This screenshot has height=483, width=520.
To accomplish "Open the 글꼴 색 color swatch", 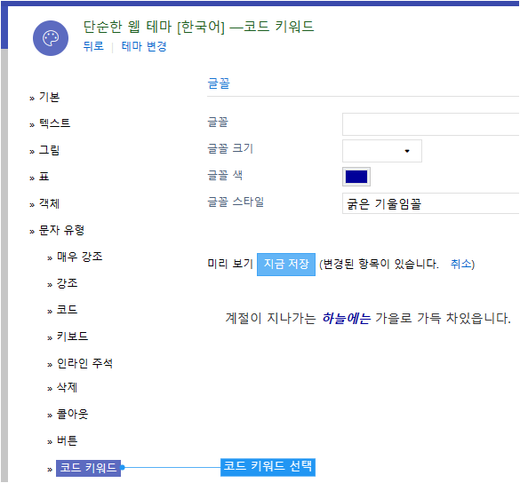I will click(x=356, y=177).
